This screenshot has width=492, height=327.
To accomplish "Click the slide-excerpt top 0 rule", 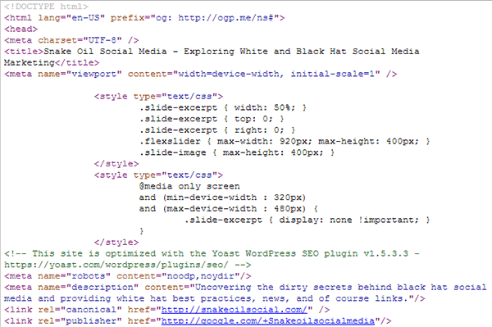I will 212,119.
